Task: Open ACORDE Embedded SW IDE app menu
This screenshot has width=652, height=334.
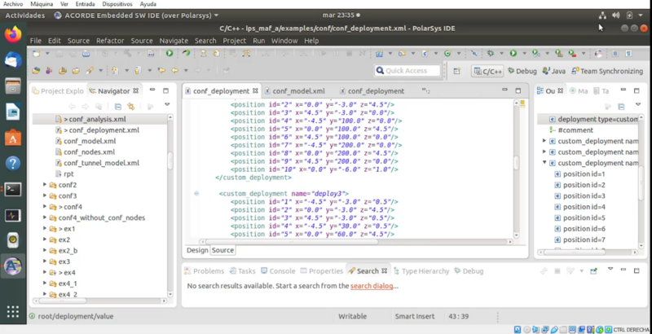Action: [136, 15]
